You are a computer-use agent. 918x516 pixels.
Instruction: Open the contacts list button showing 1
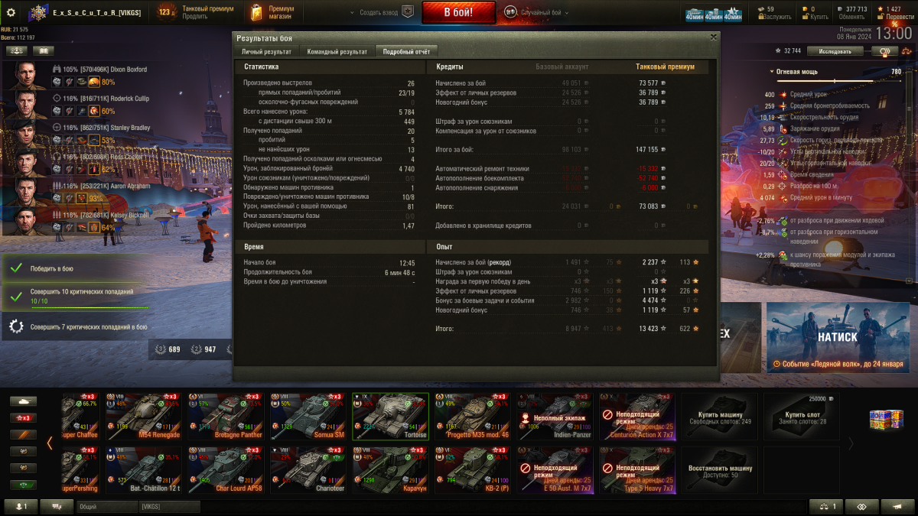coord(21,506)
